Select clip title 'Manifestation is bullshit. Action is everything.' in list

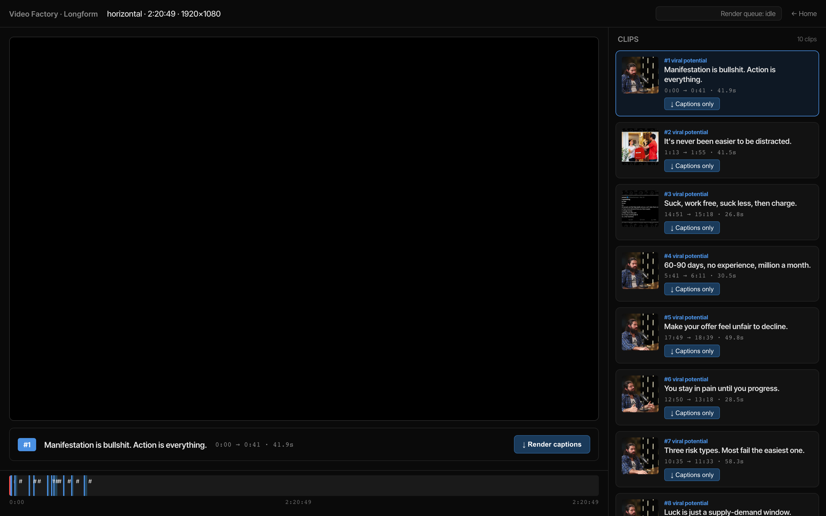point(720,75)
